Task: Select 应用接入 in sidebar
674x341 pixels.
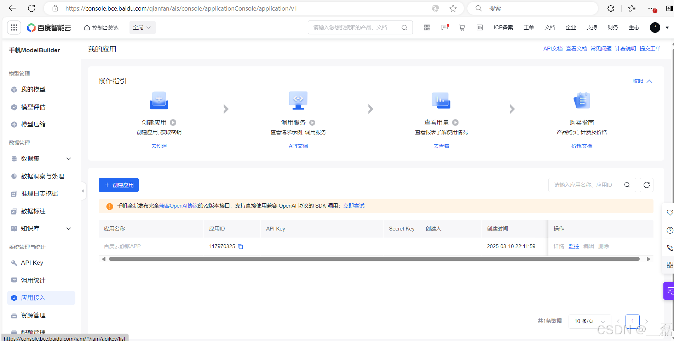Action: coord(41,298)
